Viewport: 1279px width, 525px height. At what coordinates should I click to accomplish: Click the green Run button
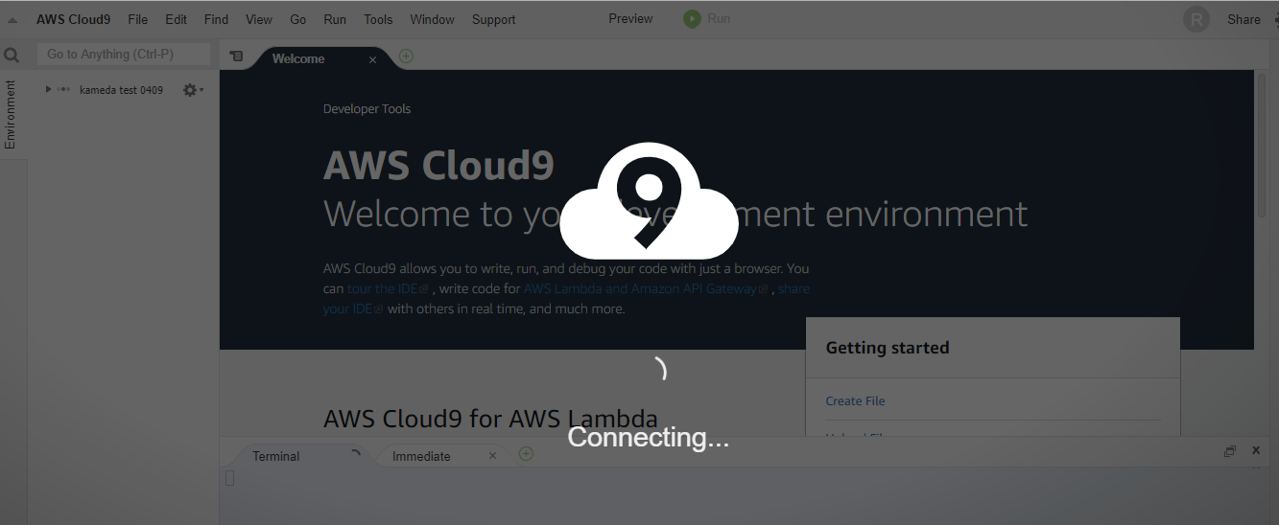707,18
